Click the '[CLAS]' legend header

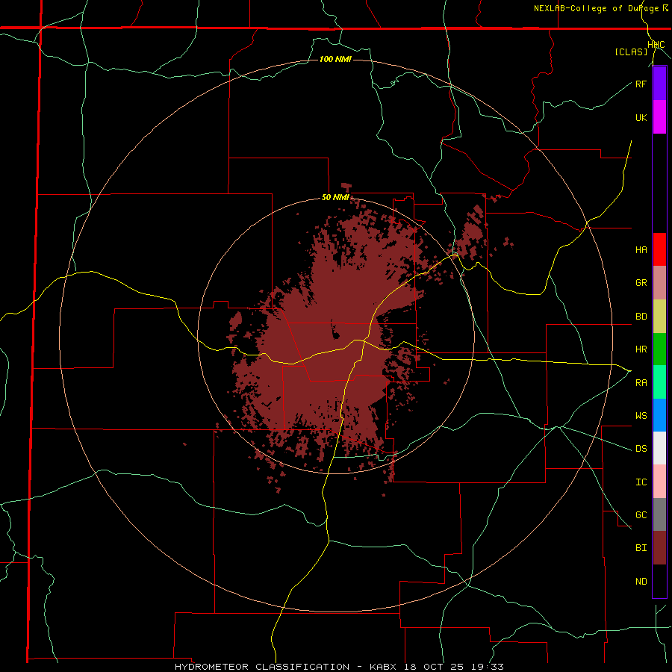point(631,52)
